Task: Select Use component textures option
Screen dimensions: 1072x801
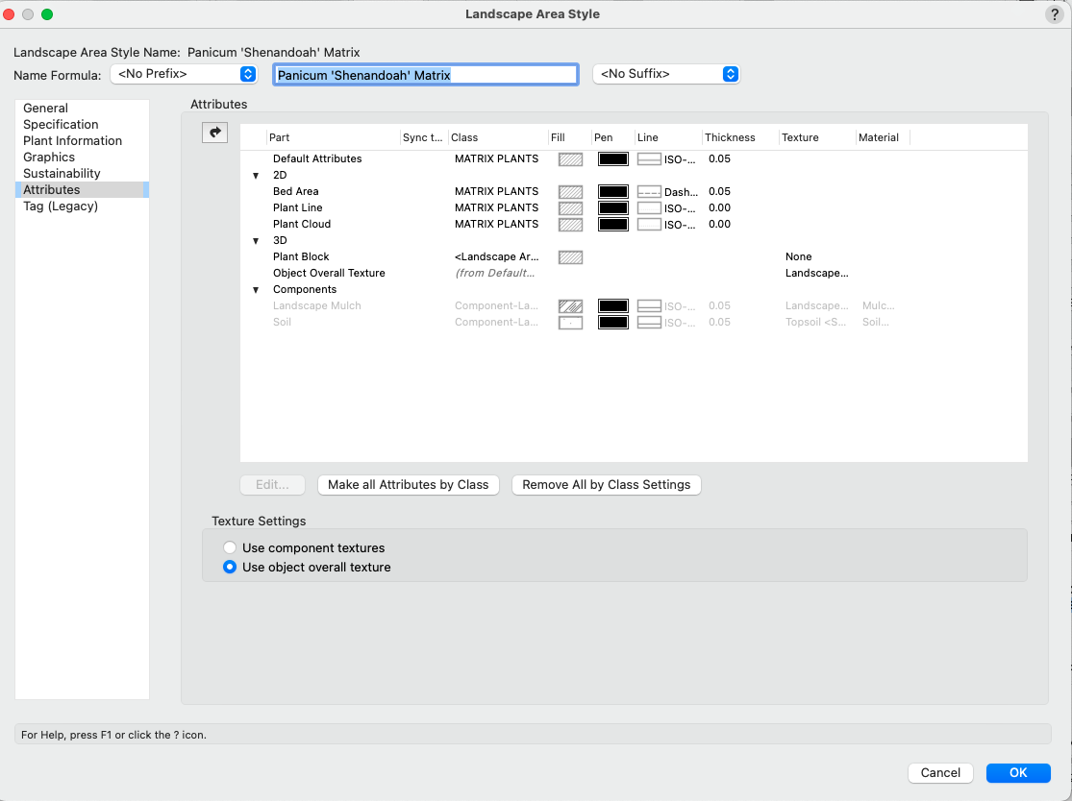Action: (x=230, y=548)
